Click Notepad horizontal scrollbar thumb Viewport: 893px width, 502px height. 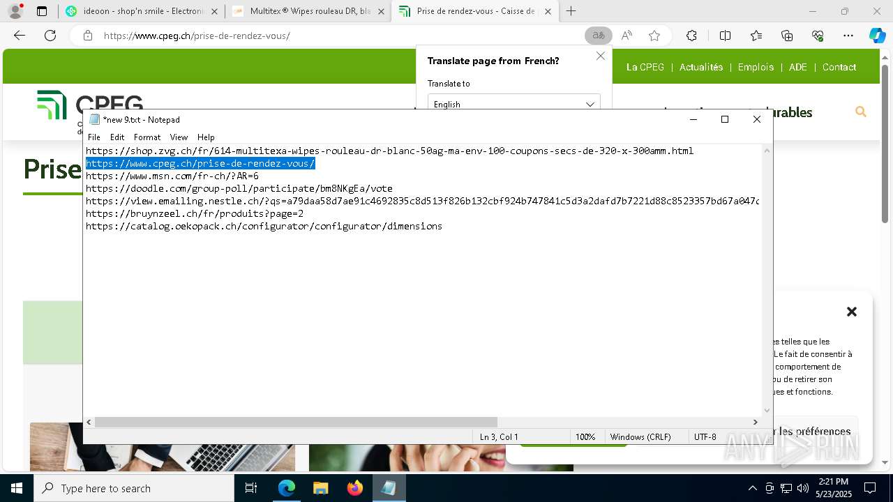tap(296, 422)
